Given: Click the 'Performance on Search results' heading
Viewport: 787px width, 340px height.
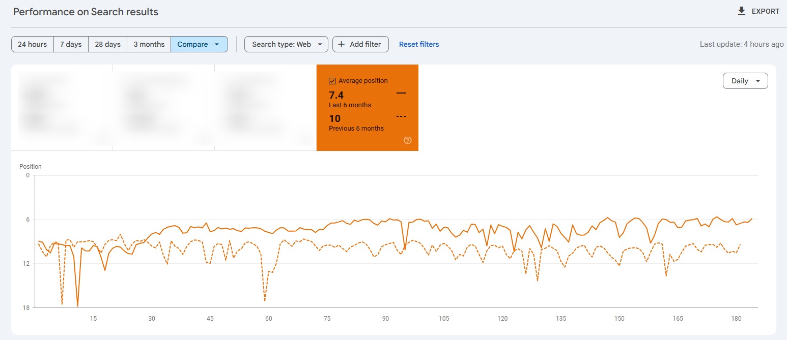Looking at the screenshot, I should pyautogui.click(x=86, y=12).
